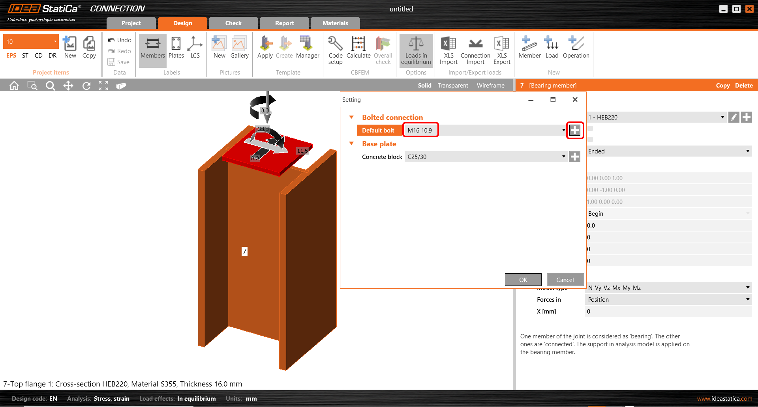Collapse the Bolted connection section
Image resolution: width=758 pixels, height=407 pixels.
click(351, 117)
